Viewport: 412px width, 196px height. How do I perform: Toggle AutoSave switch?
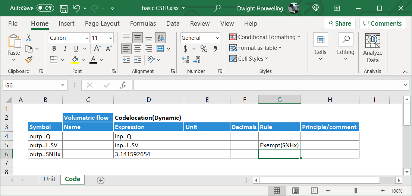coord(45,8)
